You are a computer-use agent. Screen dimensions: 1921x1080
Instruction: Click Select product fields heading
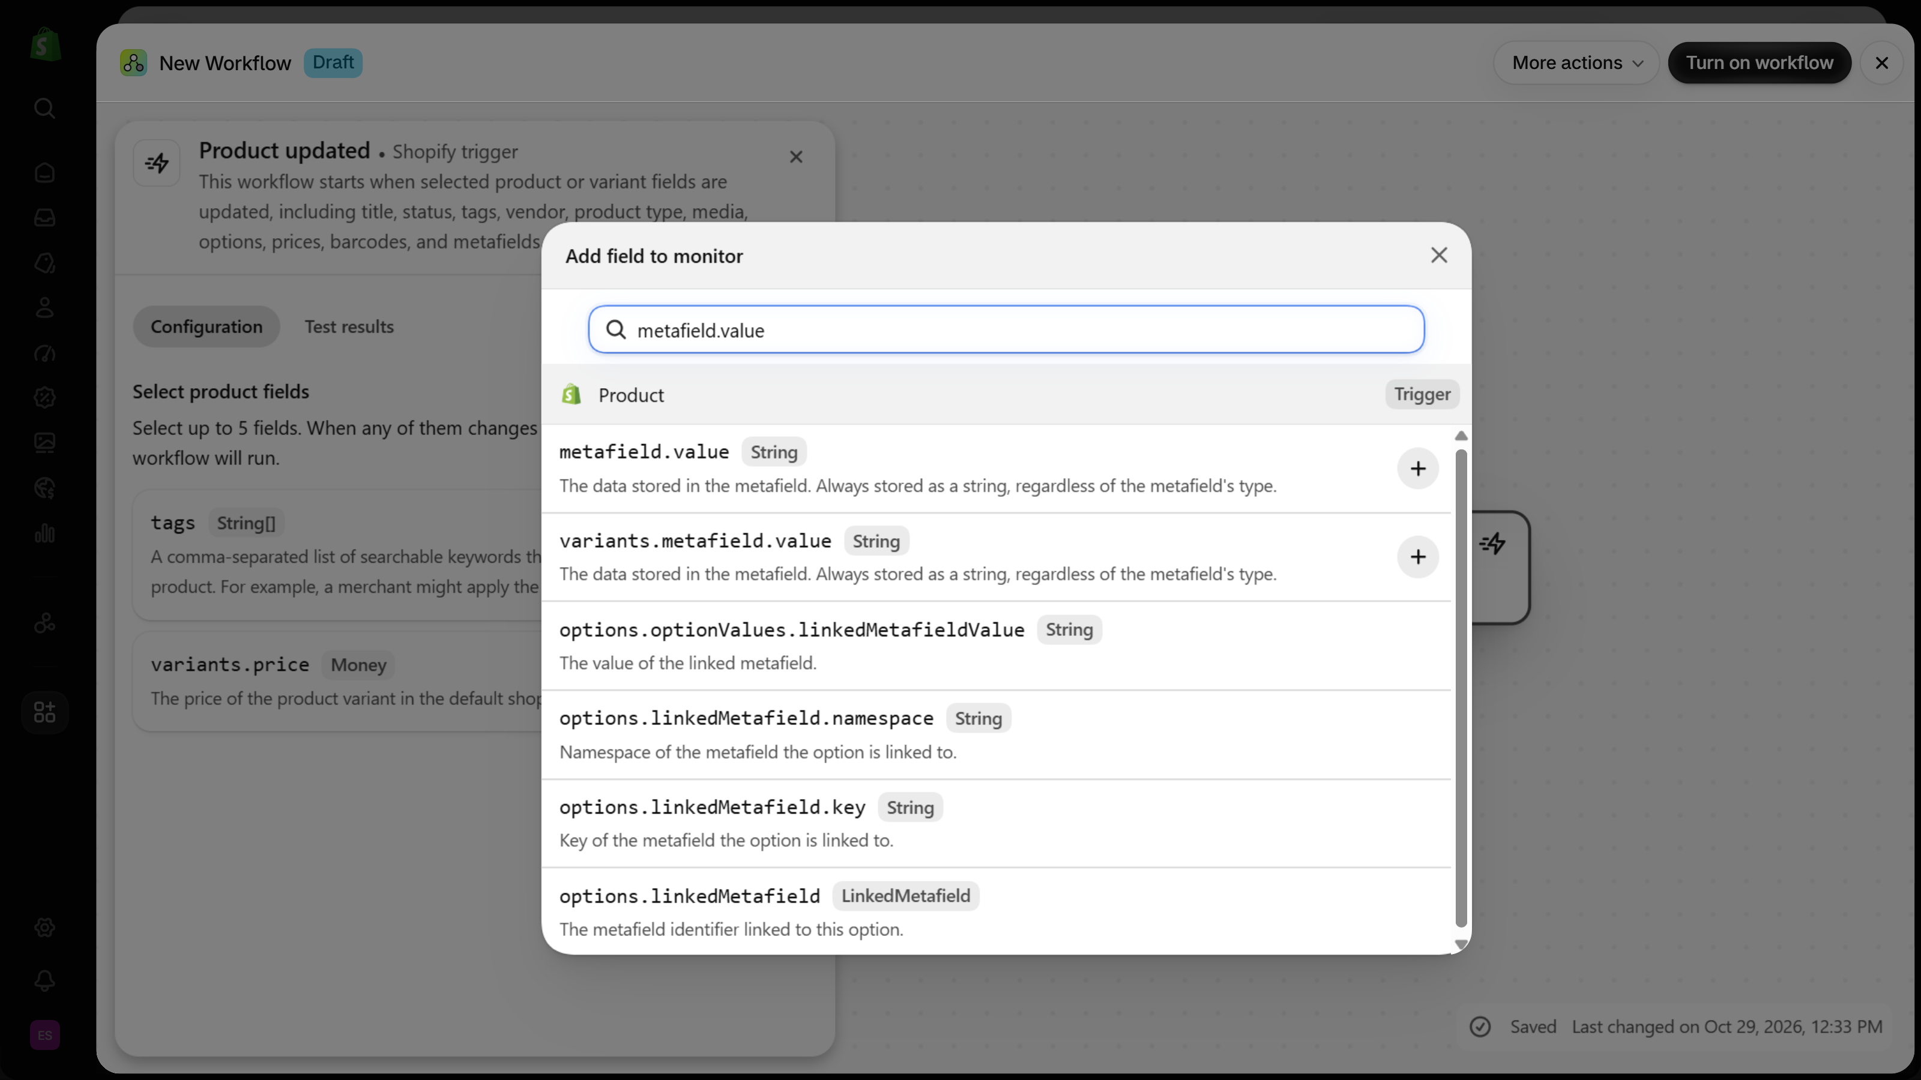pos(221,391)
